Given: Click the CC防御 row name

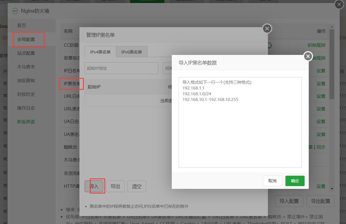Looking at the screenshot, I should [x=71, y=45].
